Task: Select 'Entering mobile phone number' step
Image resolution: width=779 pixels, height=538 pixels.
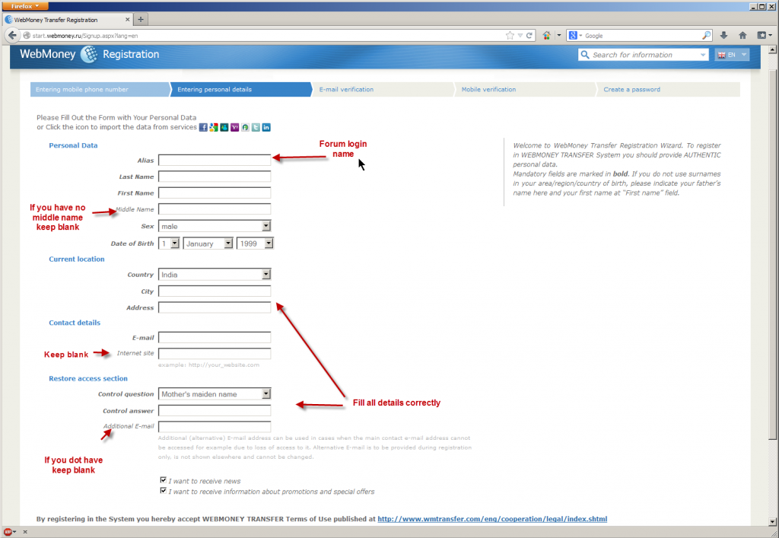Action: [x=100, y=90]
